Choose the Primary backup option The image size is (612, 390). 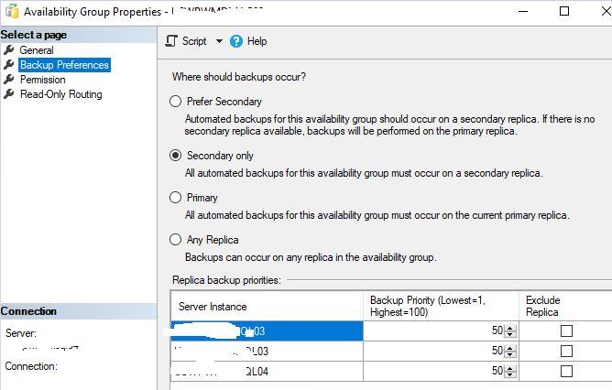coord(176,198)
